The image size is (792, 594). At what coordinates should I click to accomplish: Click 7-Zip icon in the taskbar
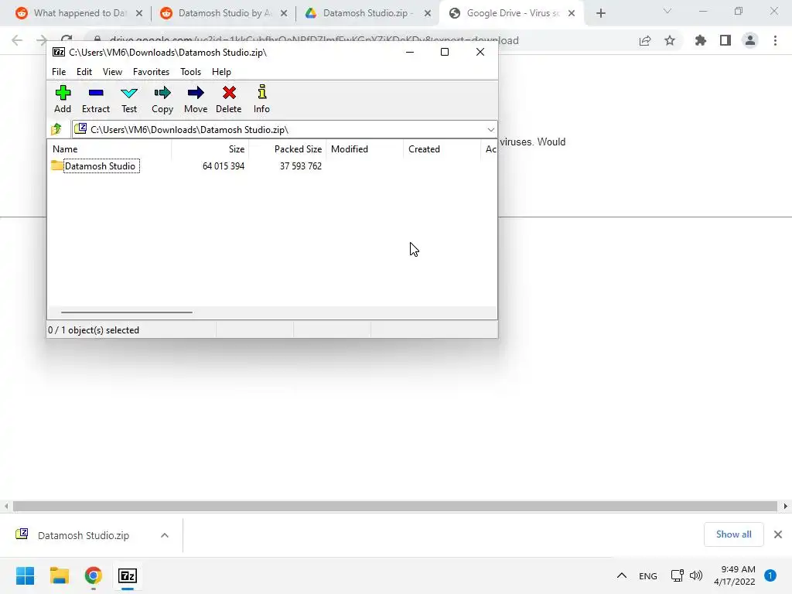pyautogui.click(x=128, y=575)
